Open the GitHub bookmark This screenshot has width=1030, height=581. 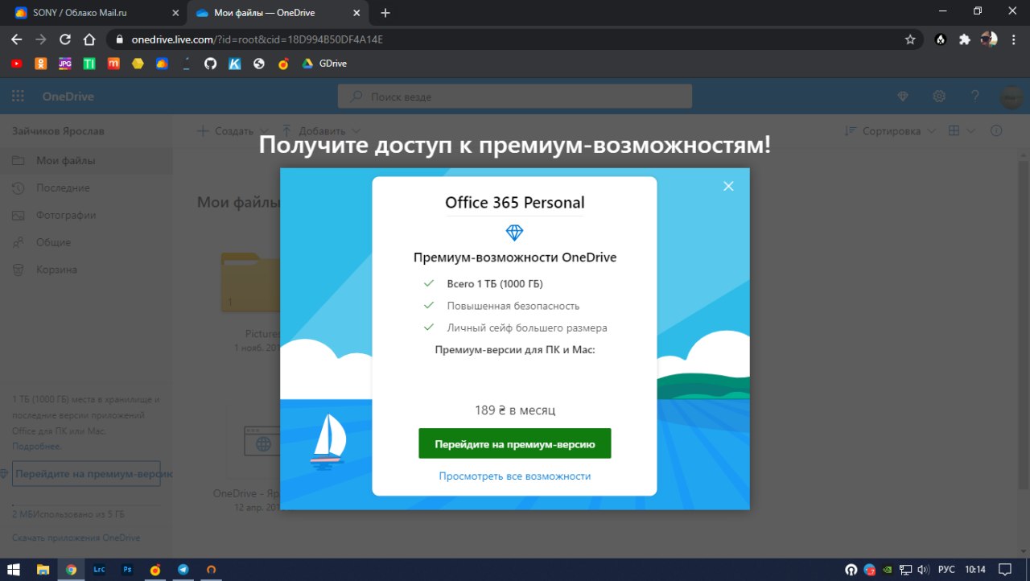(x=210, y=64)
